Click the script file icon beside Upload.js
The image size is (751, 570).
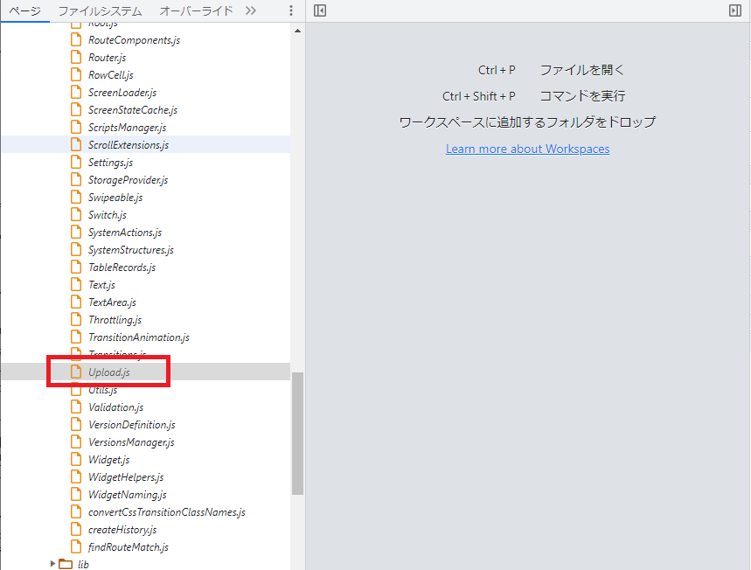point(77,372)
